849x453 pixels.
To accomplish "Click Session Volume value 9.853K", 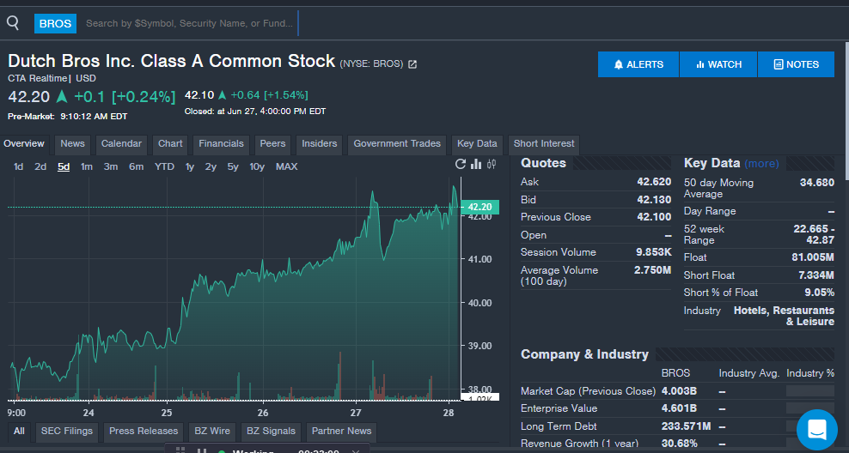I will 654,252.
